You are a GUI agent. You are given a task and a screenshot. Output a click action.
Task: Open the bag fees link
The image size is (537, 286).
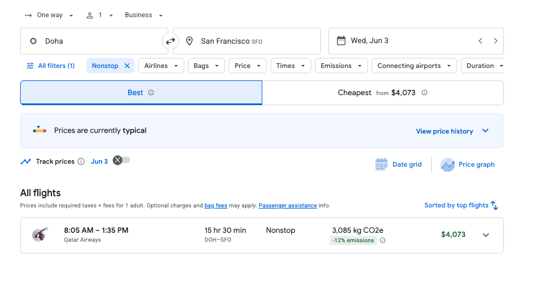pyautogui.click(x=216, y=206)
